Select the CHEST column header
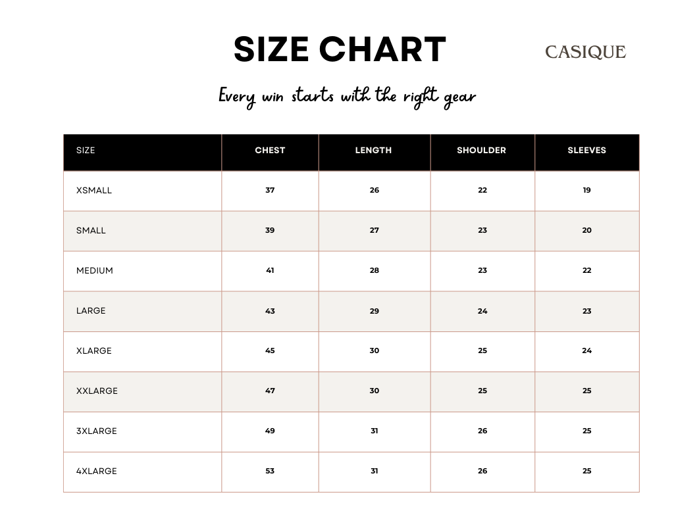Screen dimensions: 674x505 270,151
